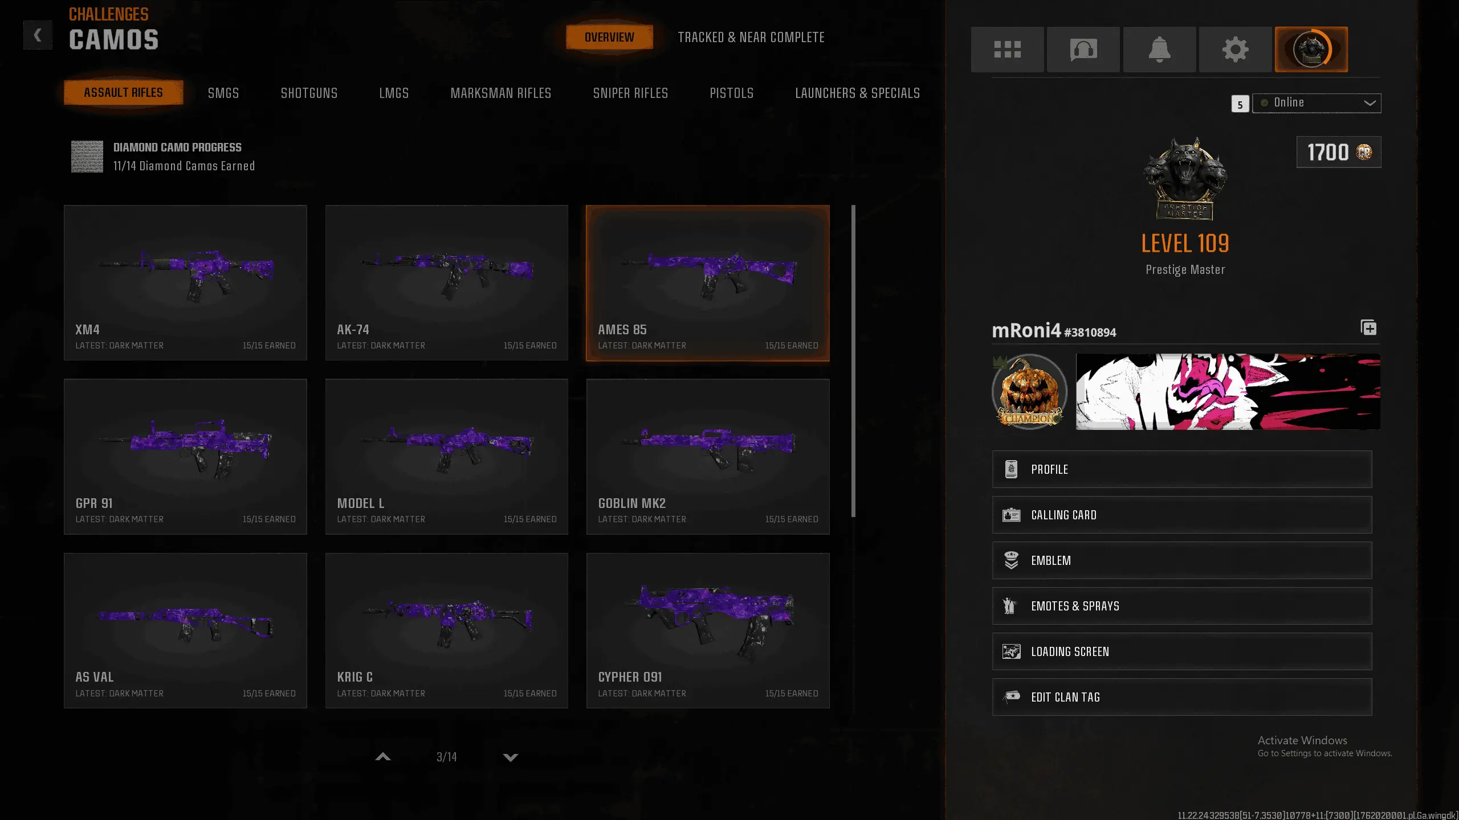The image size is (1459, 820).
Task: Open the Calling Card button
Action: pyautogui.click(x=1181, y=515)
